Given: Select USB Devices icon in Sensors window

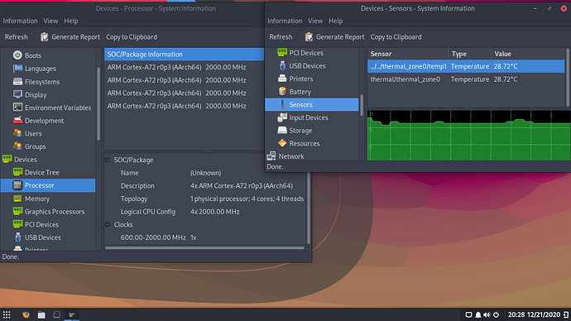Looking at the screenshot, I should coord(282,65).
